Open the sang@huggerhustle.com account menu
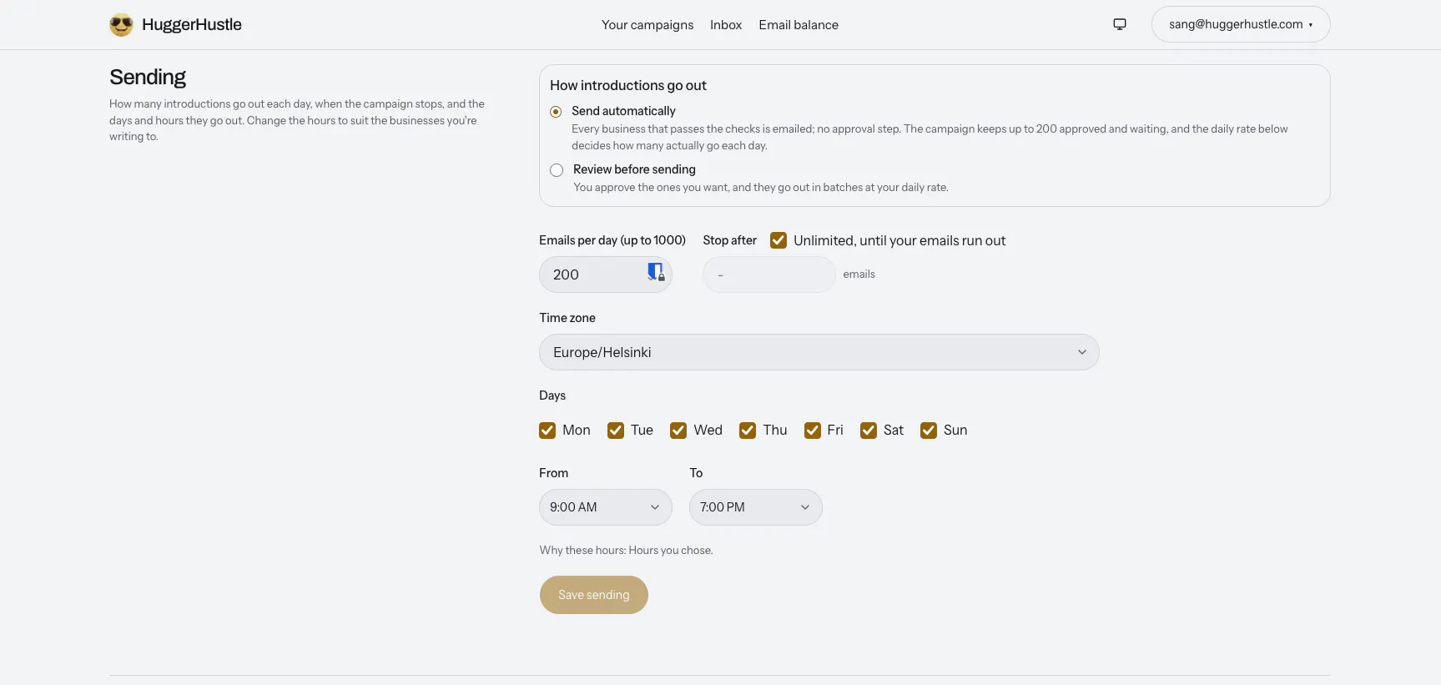The height and width of the screenshot is (685, 1441). tap(1241, 24)
